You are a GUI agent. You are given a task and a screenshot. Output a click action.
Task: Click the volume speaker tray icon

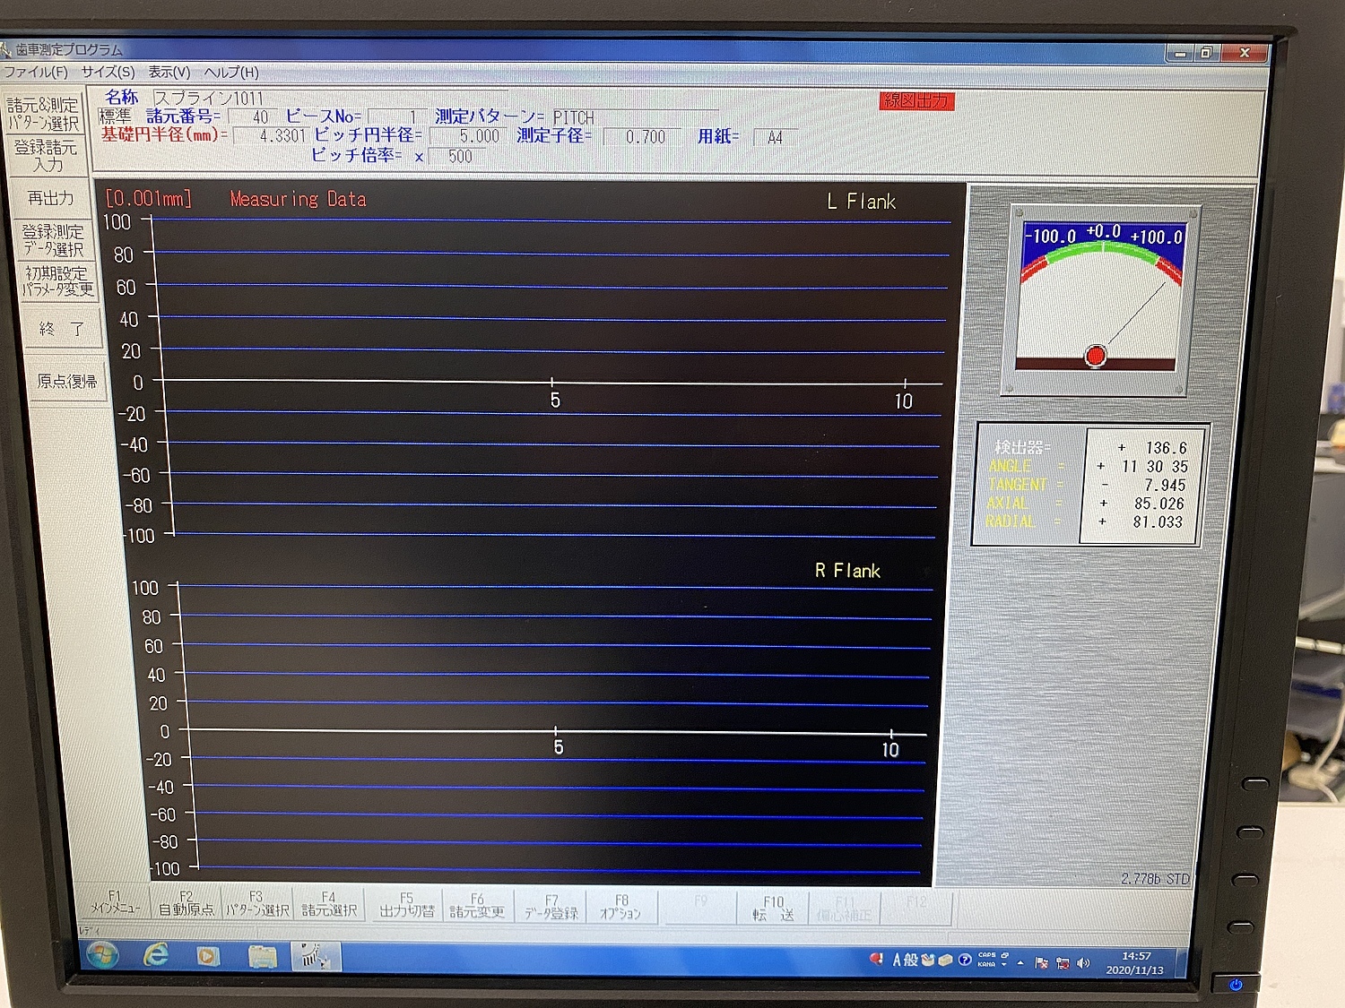pyautogui.click(x=1083, y=963)
